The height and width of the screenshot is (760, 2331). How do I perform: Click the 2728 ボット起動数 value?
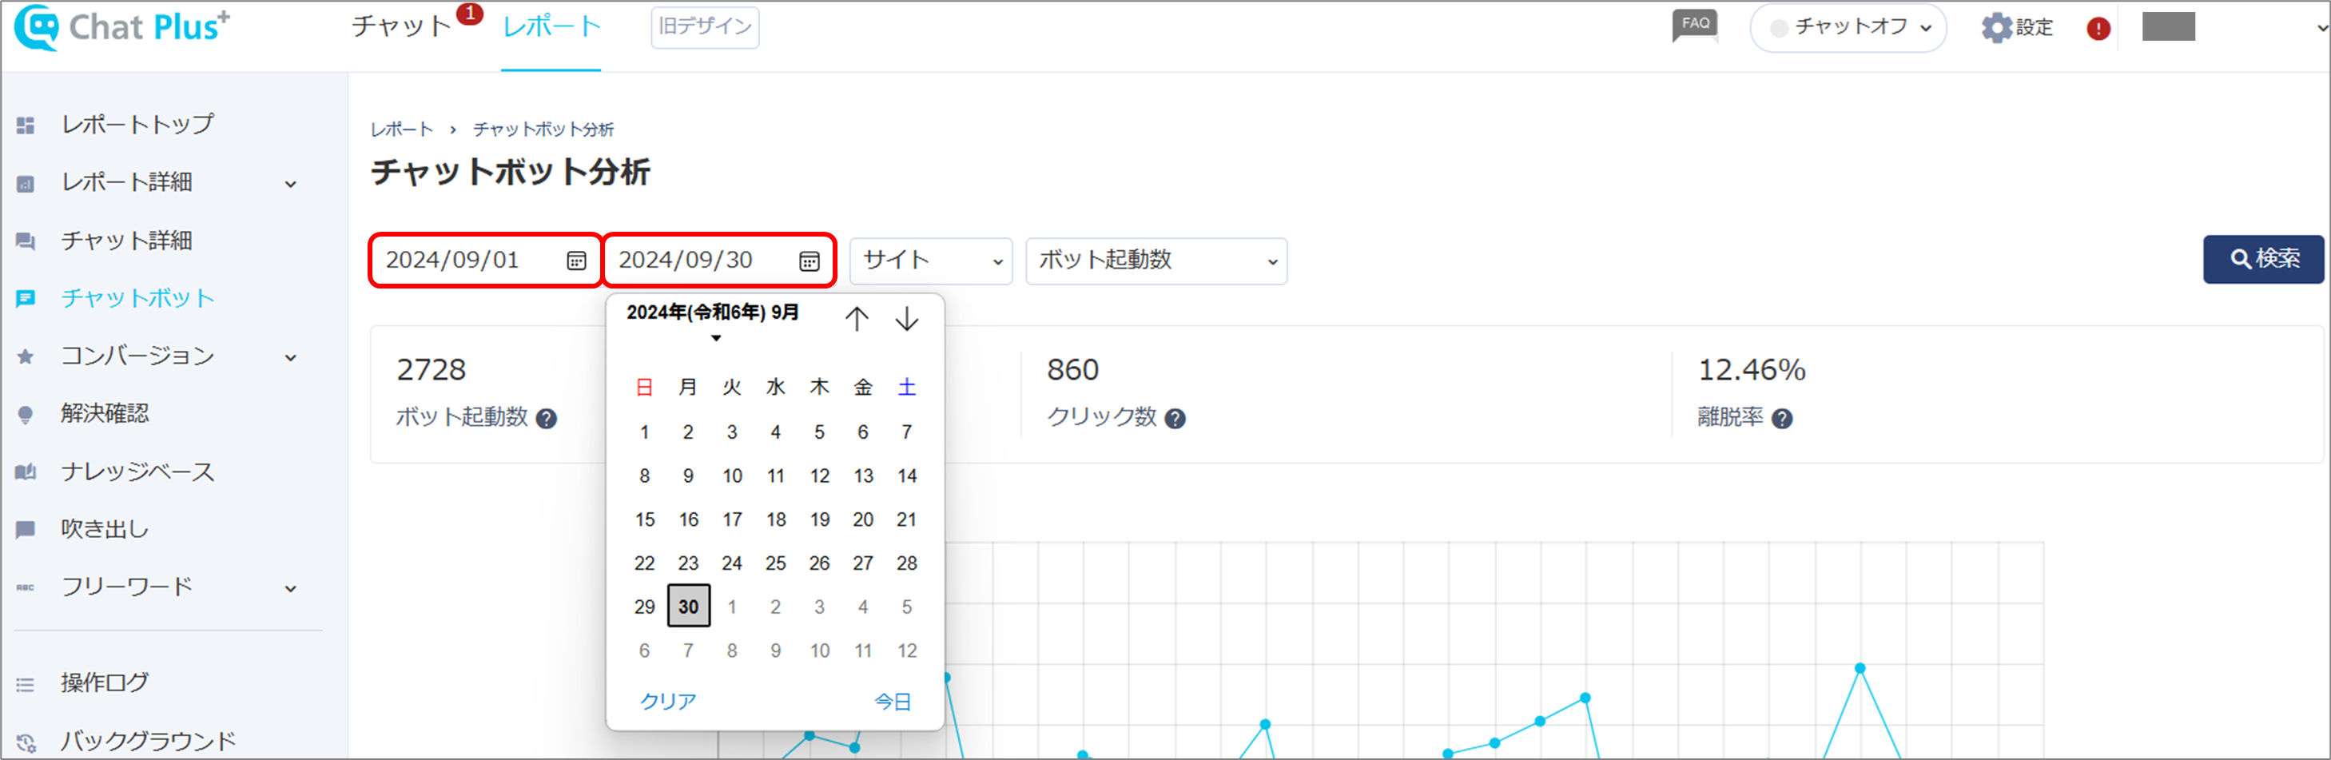(432, 370)
